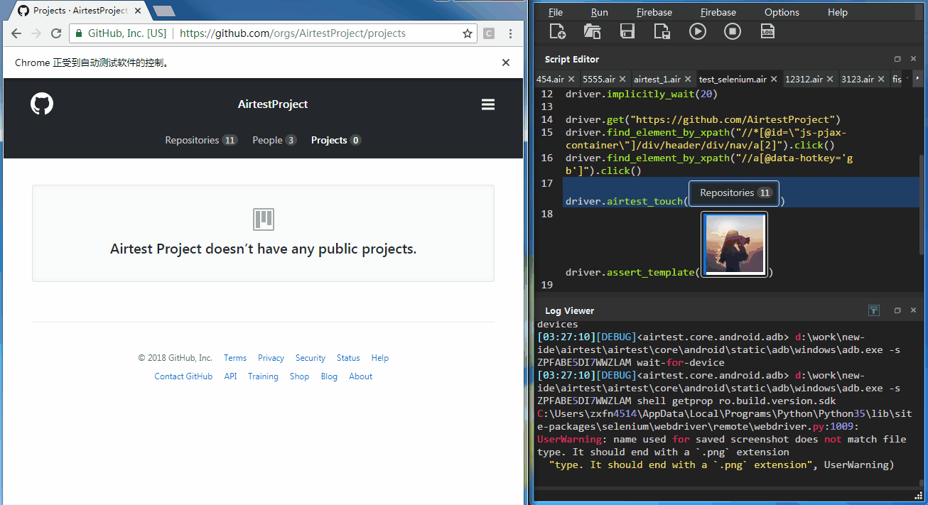Viewport: 928px width, 505px height.
Task: Open the API footer link
Action: [x=230, y=376]
